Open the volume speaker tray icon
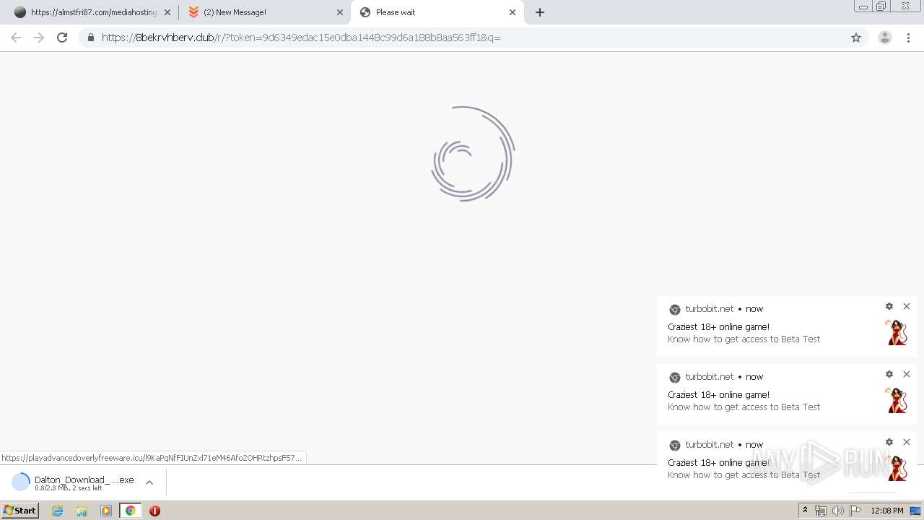 click(x=837, y=511)
